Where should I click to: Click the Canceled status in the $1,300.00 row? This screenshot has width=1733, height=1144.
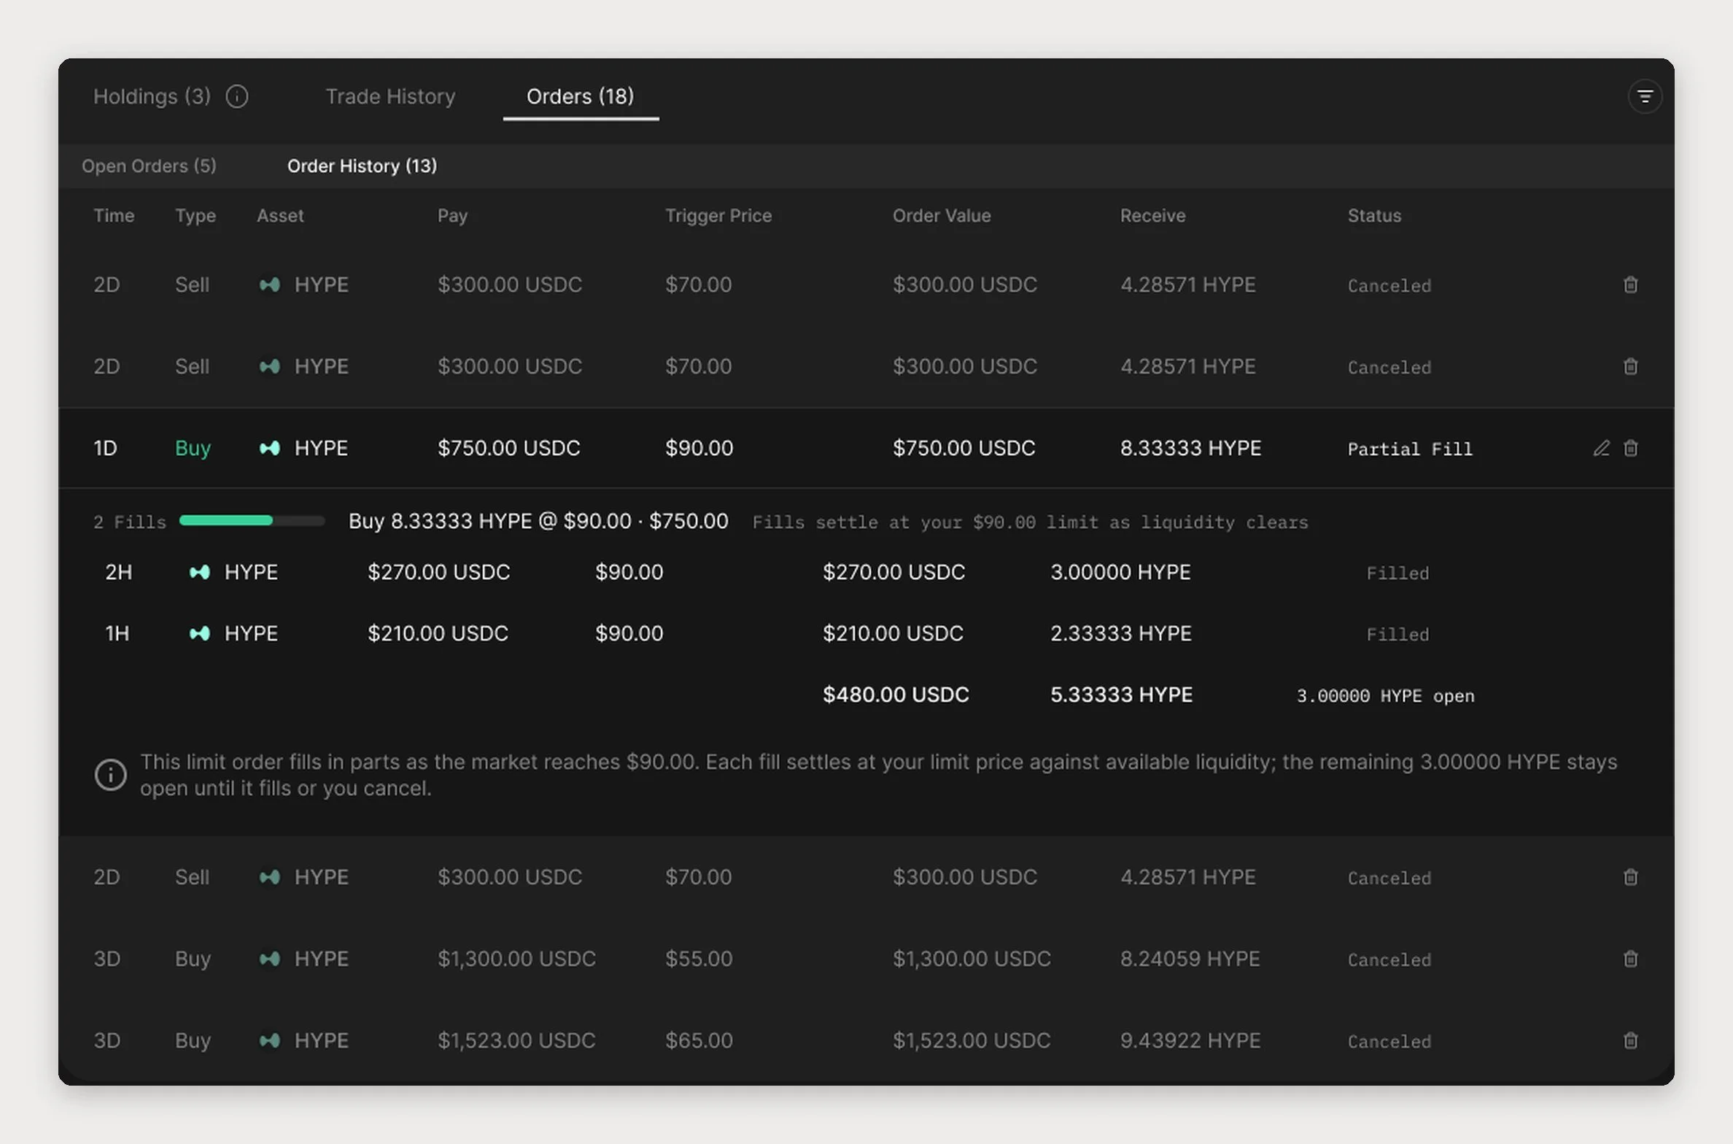[1389, 960]
